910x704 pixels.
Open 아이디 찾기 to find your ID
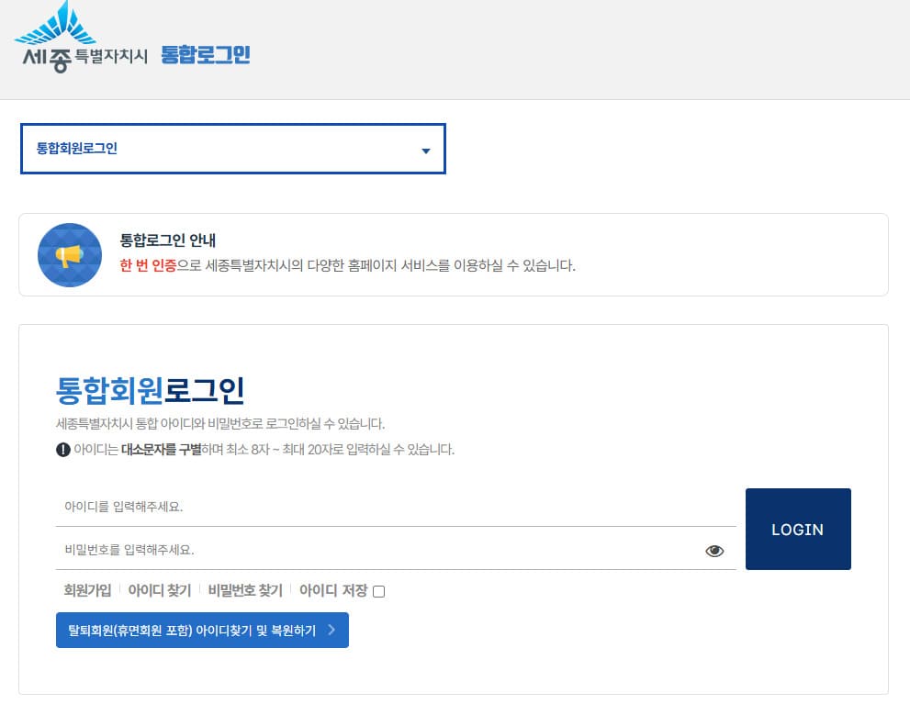[158, 590]
